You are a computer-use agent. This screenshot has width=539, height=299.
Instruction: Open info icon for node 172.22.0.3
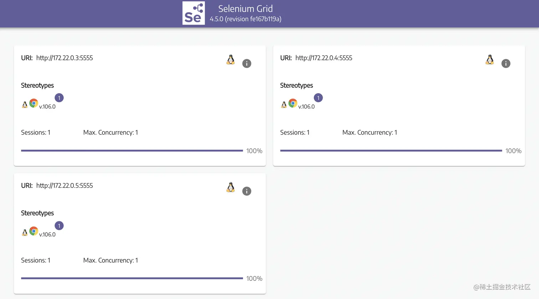pyautogui.click(x=247, y=64)
